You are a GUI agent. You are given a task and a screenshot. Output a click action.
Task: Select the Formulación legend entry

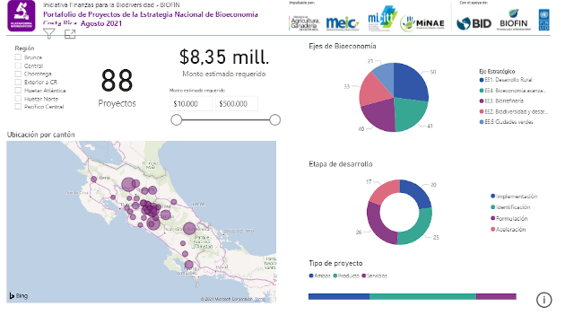(509, 218)
